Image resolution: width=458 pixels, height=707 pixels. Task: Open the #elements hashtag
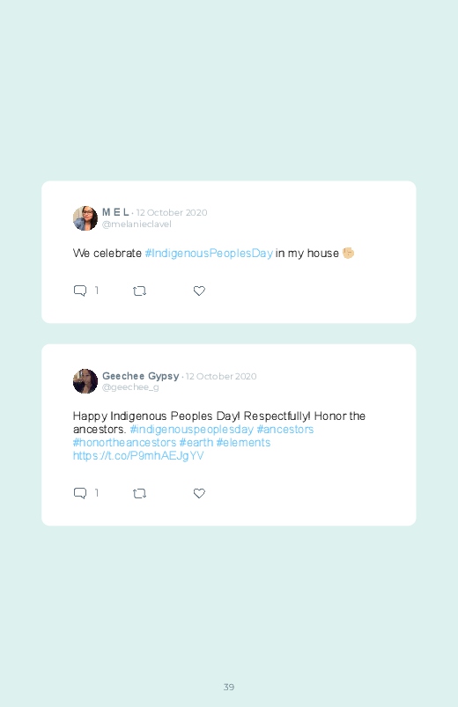click(x=243, y=443)
